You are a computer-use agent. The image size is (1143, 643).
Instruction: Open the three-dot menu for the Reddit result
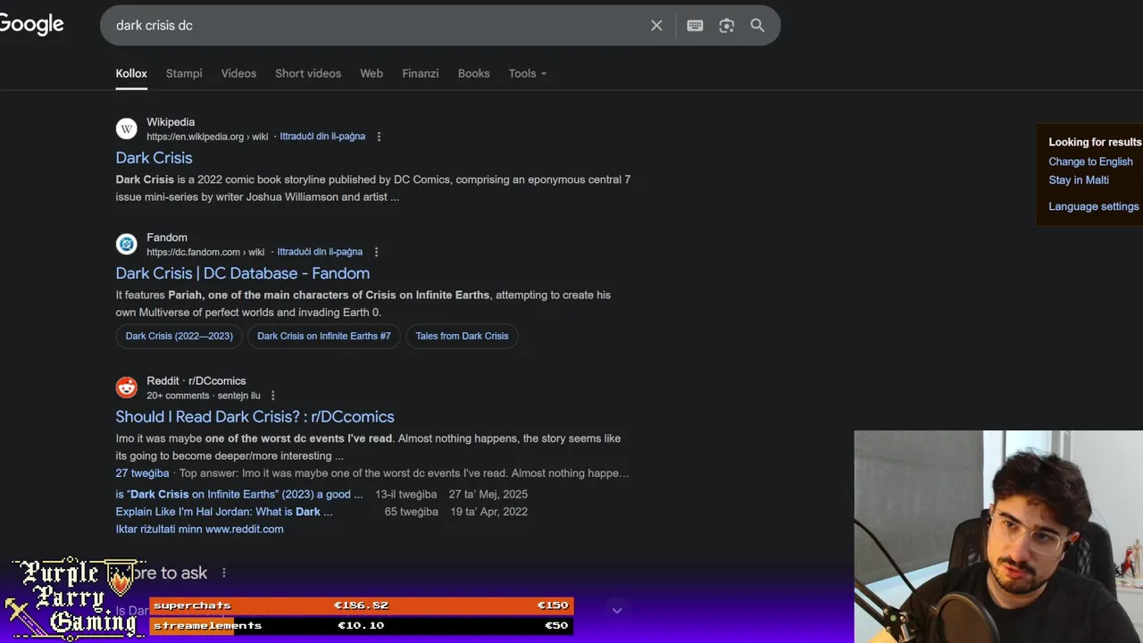(273, 396)
